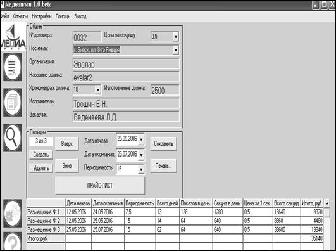336x251 pixels.
Task: Click the stacked pages copy icon
Action: (13, 103)
